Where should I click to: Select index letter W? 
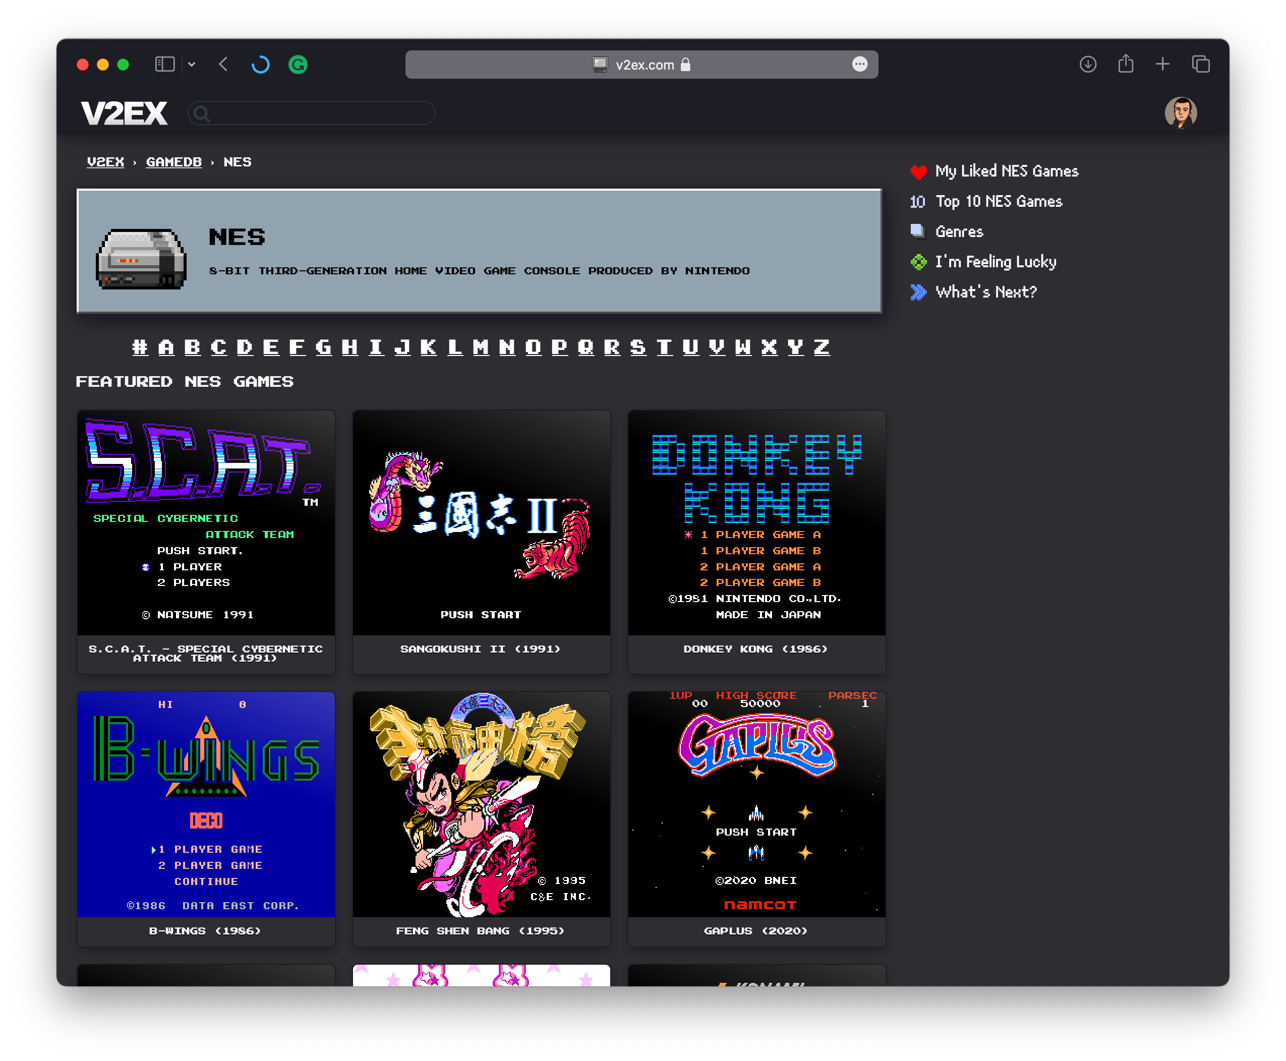743,347
